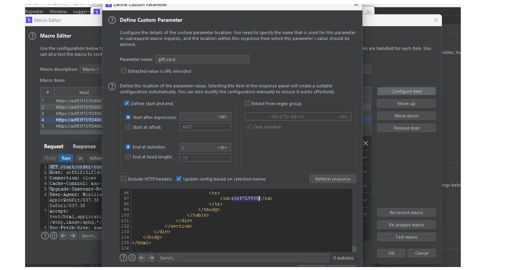Viewport: 505px width, 270px height.
Task: Select macro item row 2 in the table
Action: 71,107
